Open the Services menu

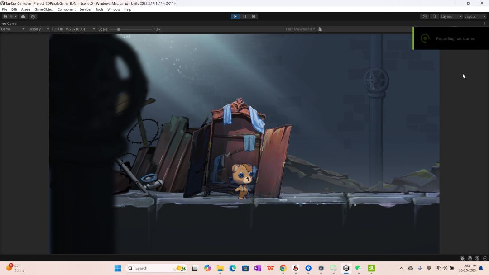pyautogui.click(x=86, y=9)
